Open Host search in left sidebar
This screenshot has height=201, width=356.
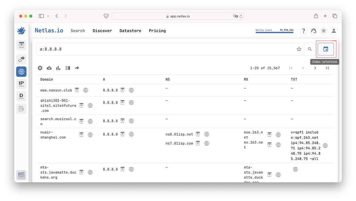coord(21,45)
